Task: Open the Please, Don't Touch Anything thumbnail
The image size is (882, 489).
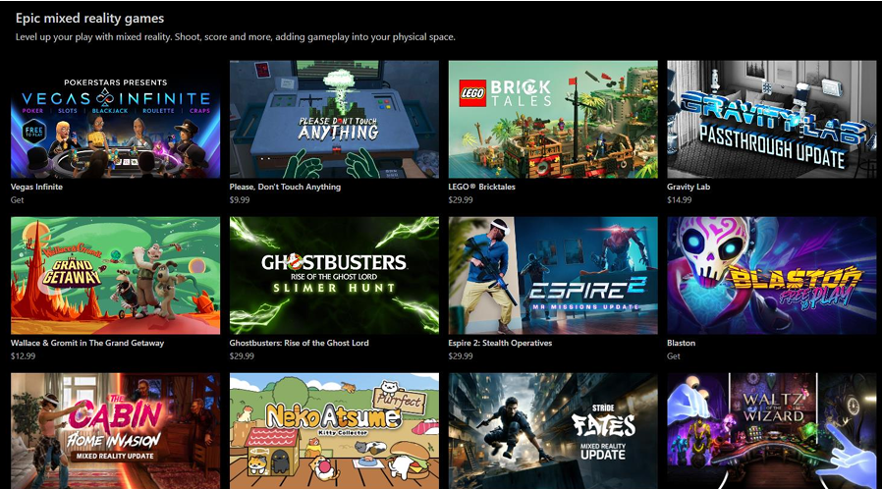Action: coord(334,120)
